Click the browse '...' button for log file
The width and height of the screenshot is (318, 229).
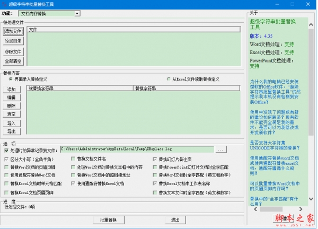pyautogui.click(x=221, y=149)
